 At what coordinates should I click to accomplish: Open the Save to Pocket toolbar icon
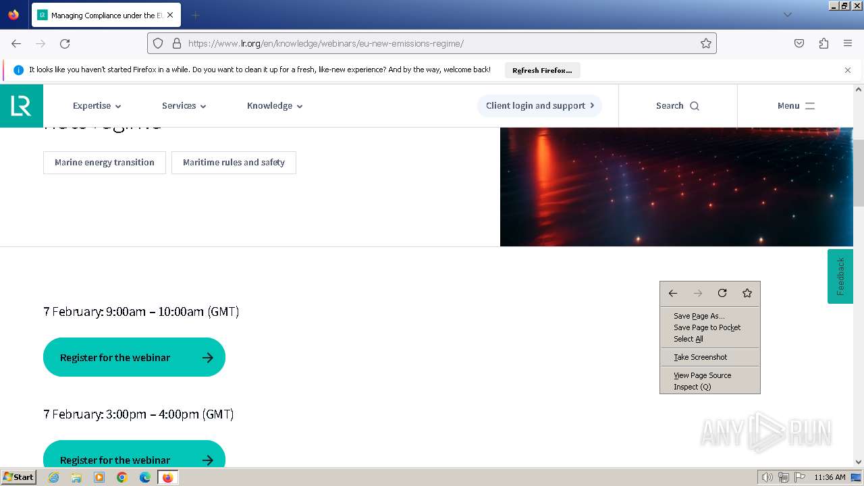799,43
